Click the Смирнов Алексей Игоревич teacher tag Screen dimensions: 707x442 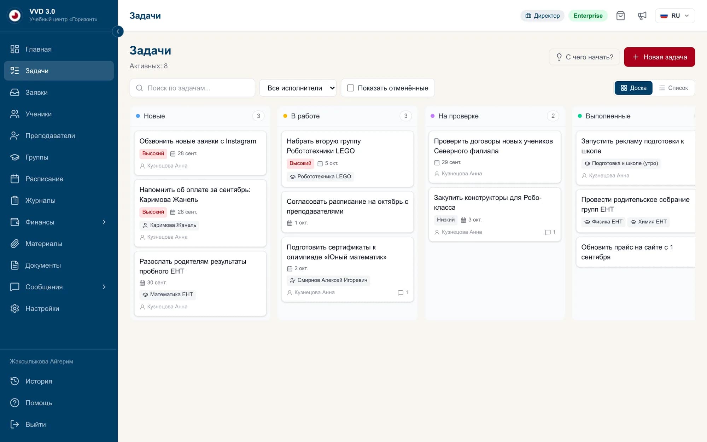(x=328, y=280)
